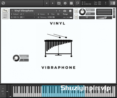Click the camera snapshot icon
Image resolution: width=117 pixels, height=98 pixels.
point(65,11)
